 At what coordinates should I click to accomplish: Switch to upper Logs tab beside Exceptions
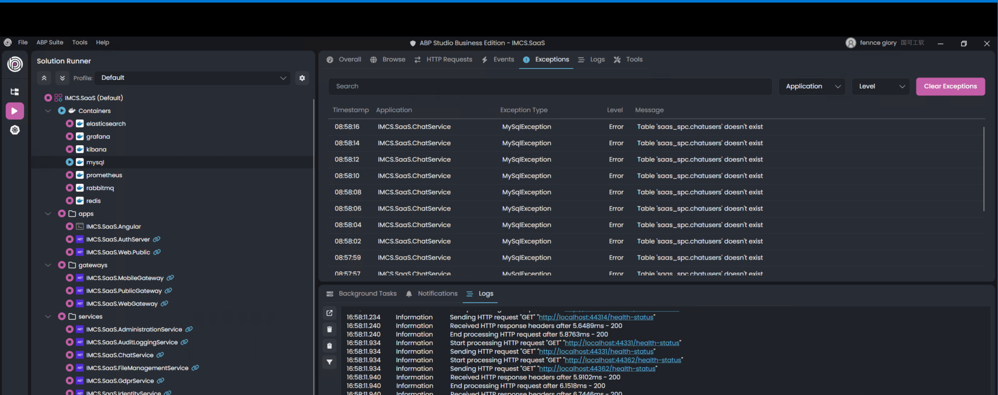pos(592,60)
